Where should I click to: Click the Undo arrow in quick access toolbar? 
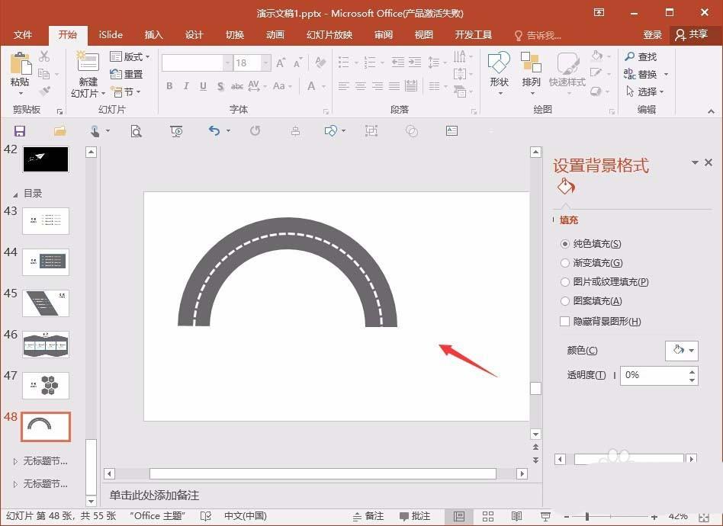212,131
